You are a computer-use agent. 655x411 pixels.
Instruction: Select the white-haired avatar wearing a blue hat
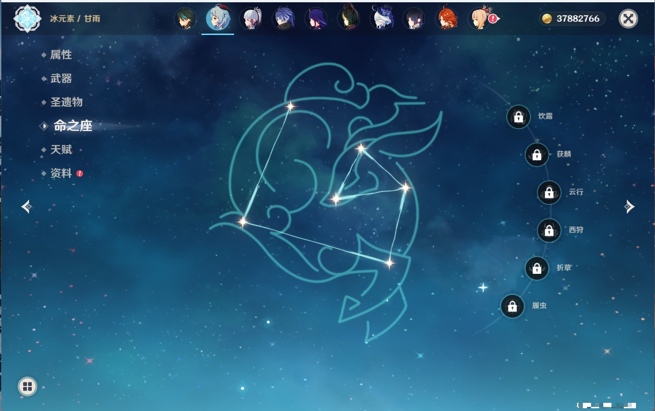click(x=382, y=19)
